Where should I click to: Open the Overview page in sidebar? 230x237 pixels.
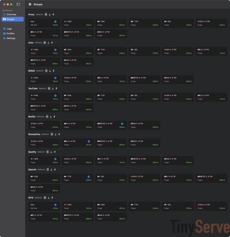click(12, 15)
